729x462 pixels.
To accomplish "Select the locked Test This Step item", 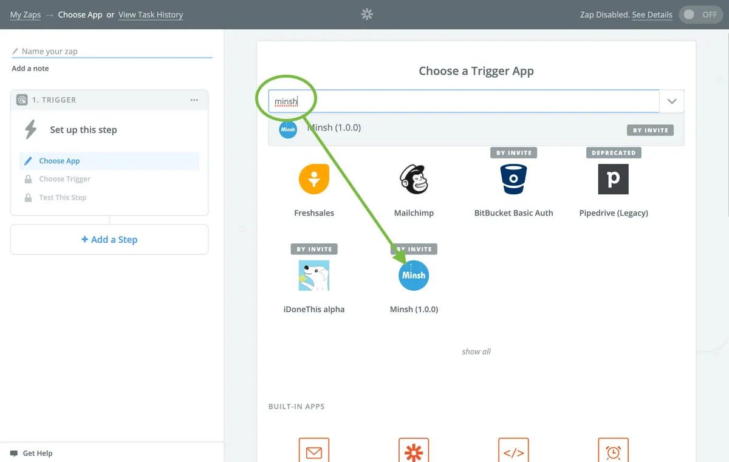I will [x=109, y=197].
